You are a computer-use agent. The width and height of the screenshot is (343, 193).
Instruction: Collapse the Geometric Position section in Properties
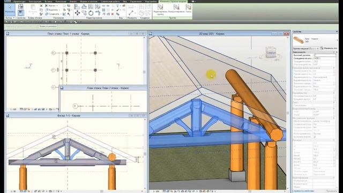click(334, 68)
